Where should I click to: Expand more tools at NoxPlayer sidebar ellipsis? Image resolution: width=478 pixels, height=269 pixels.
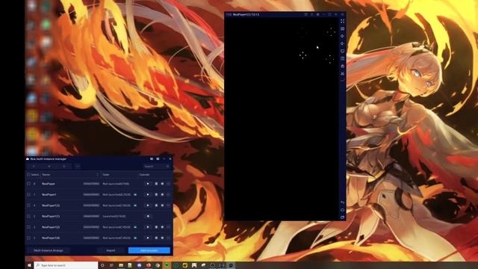(x=342, y=81)
